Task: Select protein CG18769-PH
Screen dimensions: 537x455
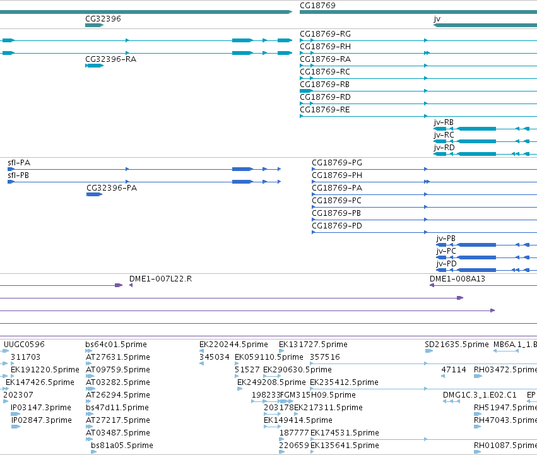Action: 337,175
